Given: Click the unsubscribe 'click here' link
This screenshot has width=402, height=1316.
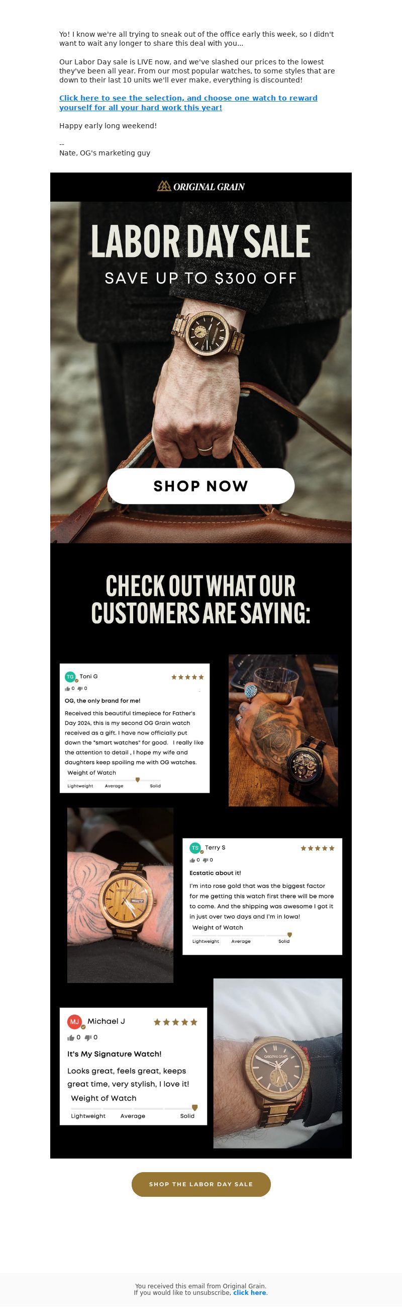Looking at the screenshot, I should coord(249,1292).
